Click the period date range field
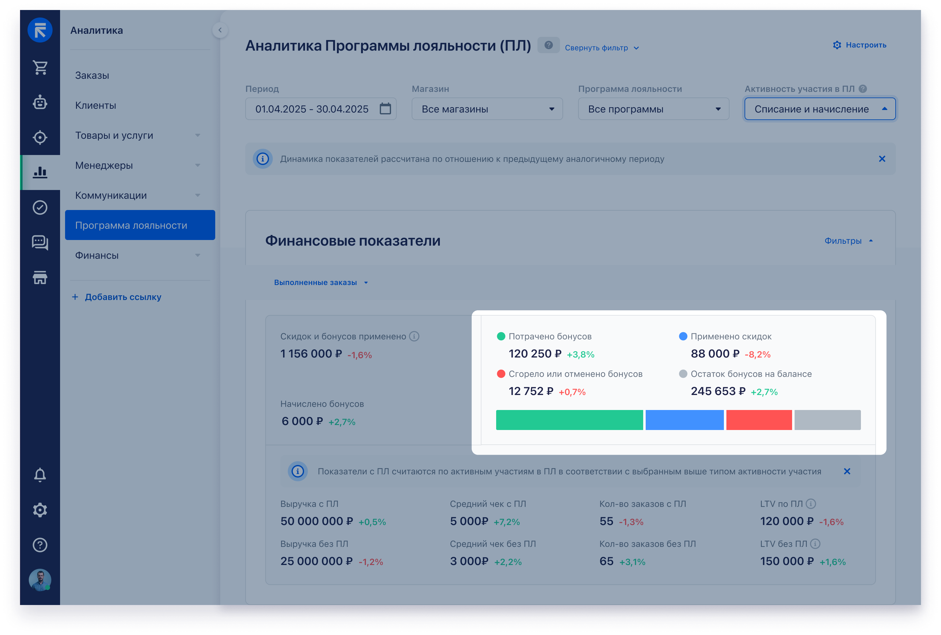941x635 pixels. [321, 109]
